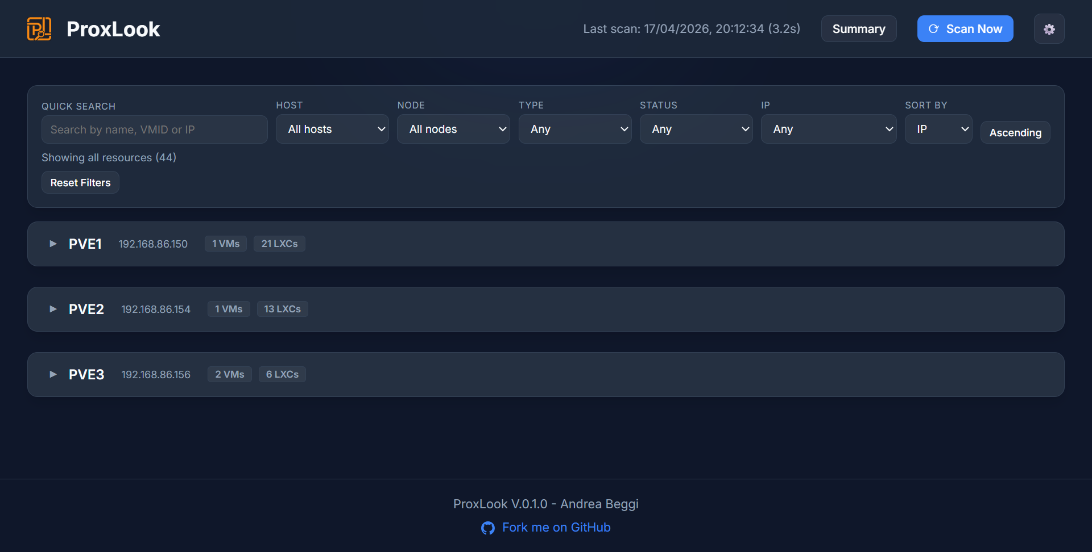The height and width of the screenshot is (552, 1092).
Task: Follow the Fork me on GitHub link
Action: 556,528
